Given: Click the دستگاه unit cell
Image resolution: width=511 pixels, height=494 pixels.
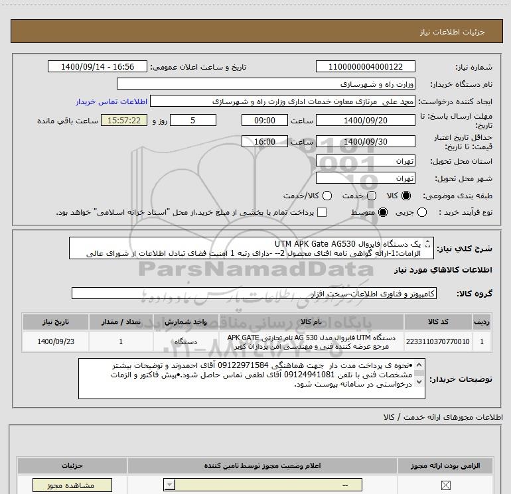Looking at the screenshot, I should click(x=186, y=341).
